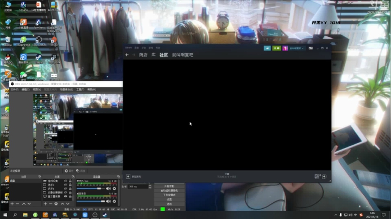
Task: Pop out the OBS audio mixer dock icon
Action: point(119,177)
